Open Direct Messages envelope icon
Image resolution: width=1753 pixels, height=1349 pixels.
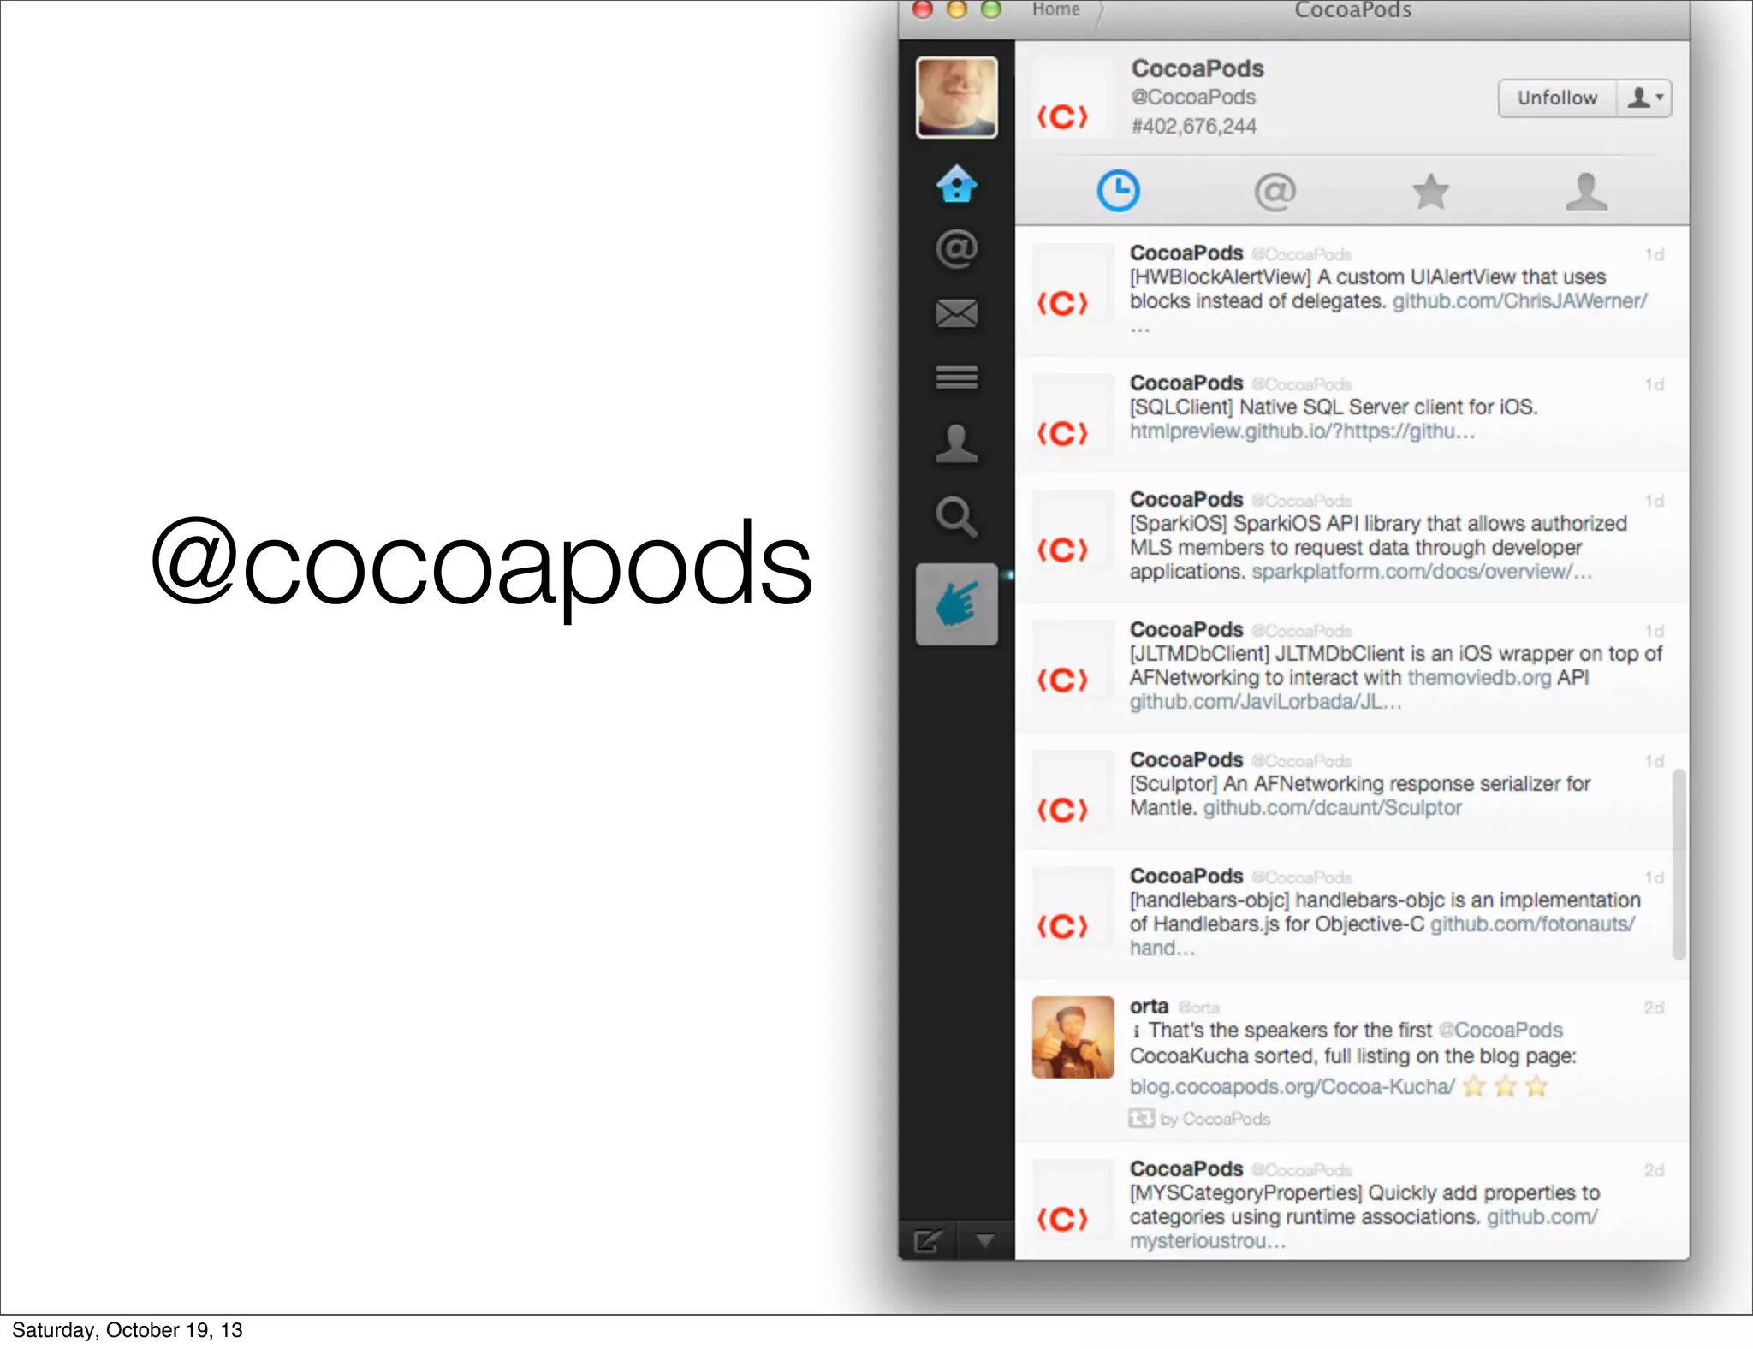[956, 313]
